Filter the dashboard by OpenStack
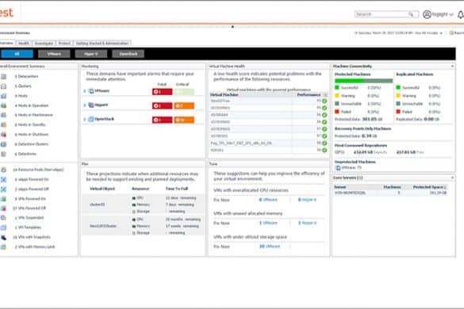This screenshot has height=309, width=464. (x=128, y=54)
